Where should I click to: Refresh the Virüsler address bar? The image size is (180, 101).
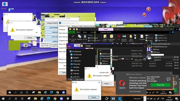tap(145, 46)
